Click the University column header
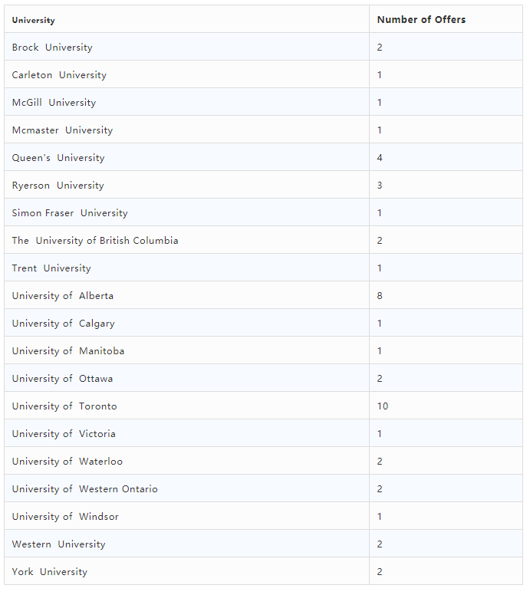530x595 pixels. point(34,20)
